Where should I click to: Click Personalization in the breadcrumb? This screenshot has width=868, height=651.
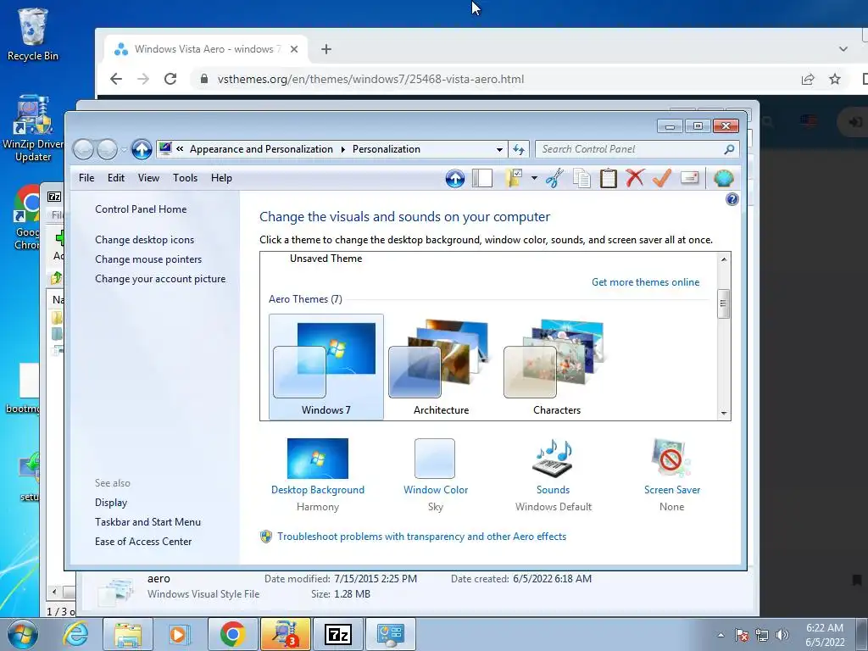387,149
